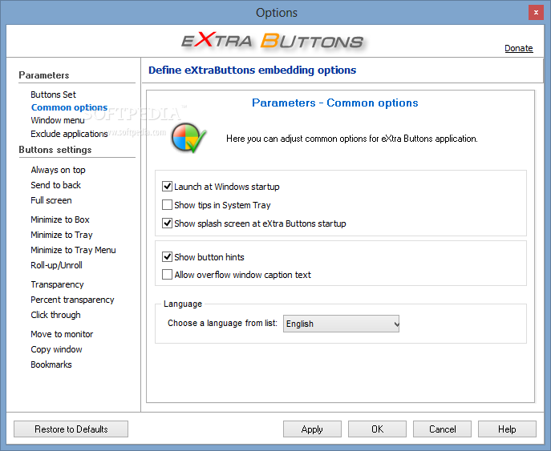Click the Buttons settings section heading
The height and width of the screenshot is (451, 551).
pyautogui.click(x=55, y=150)
